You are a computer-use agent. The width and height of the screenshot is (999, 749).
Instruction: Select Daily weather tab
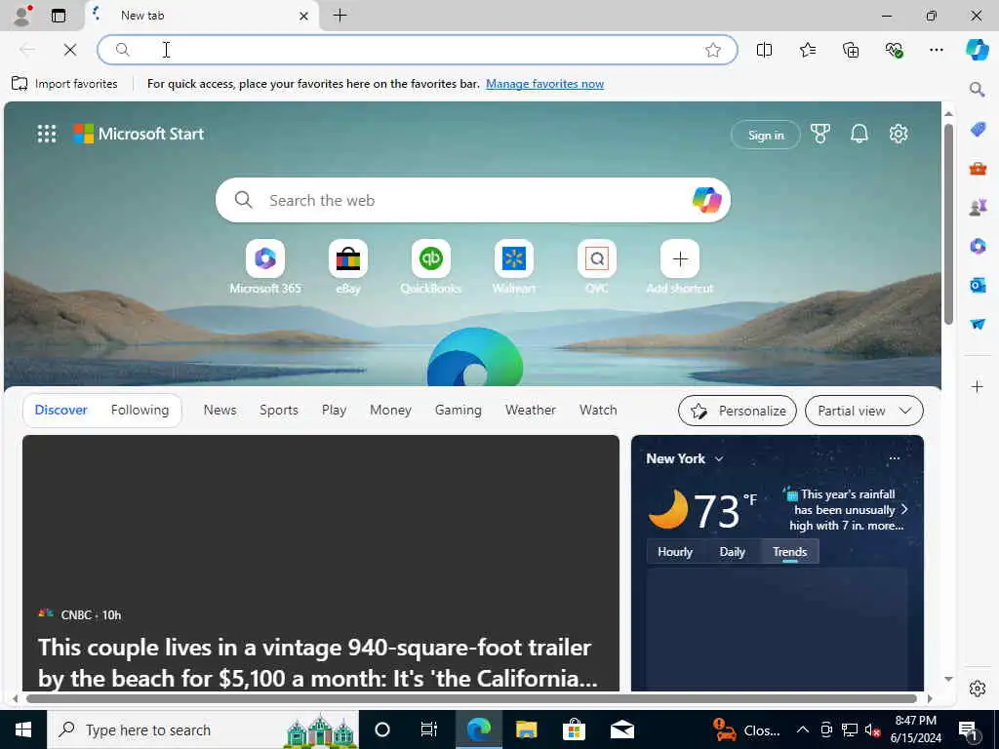(732, 552)
